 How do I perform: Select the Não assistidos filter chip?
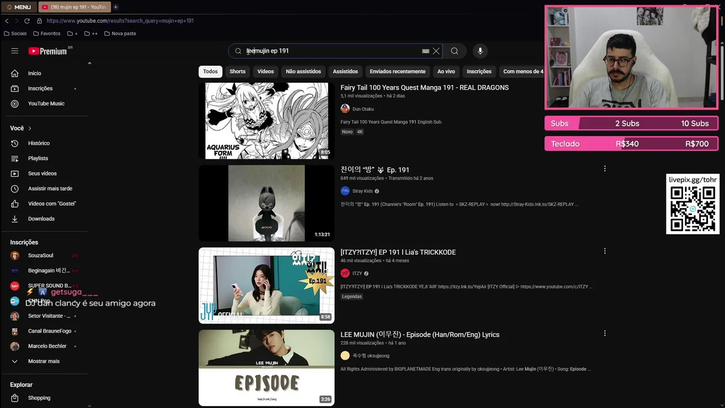303,71
